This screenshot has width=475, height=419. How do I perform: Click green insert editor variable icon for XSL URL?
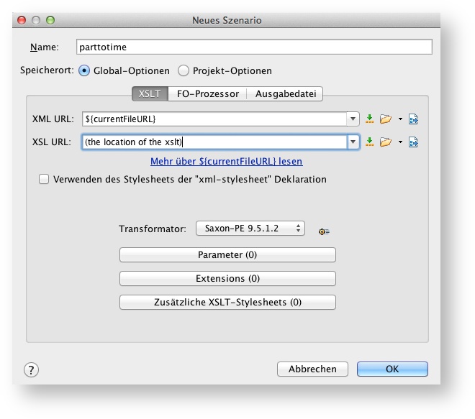click(x=370, y=142)
